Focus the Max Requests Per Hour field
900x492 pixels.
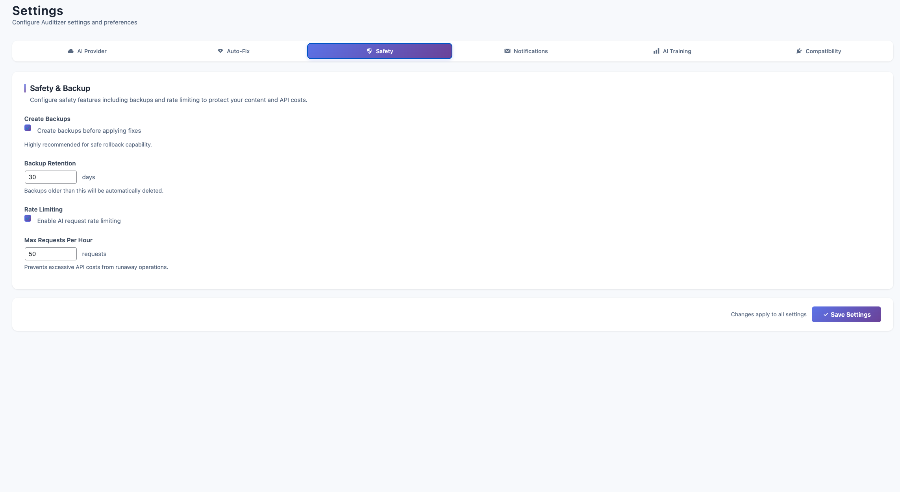(50, 254)
